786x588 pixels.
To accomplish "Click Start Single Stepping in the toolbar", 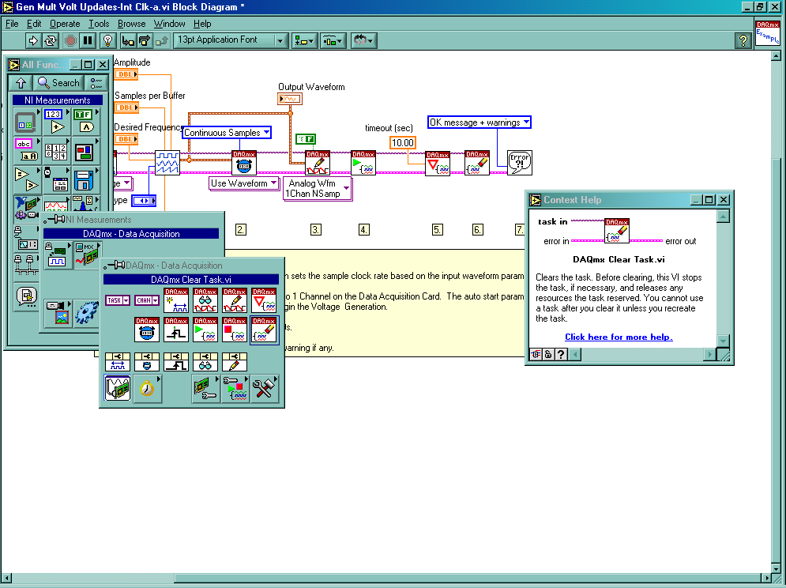I will [128, 40].
